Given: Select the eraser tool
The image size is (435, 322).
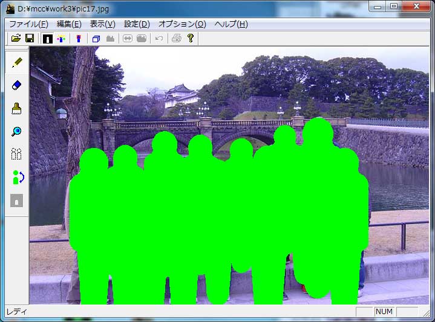Looking at the screenshot, I should 17,85.
